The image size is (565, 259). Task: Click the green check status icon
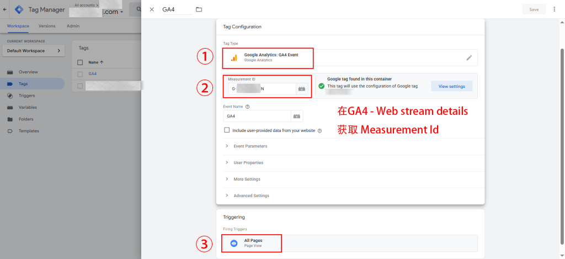[322, 86]
